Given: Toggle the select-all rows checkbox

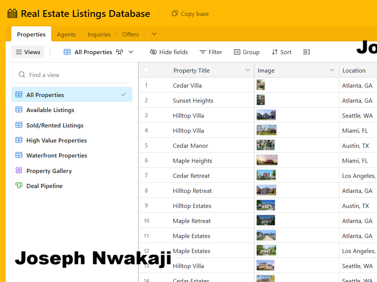Looking at the screenshot, I should [x=146, y=70].
